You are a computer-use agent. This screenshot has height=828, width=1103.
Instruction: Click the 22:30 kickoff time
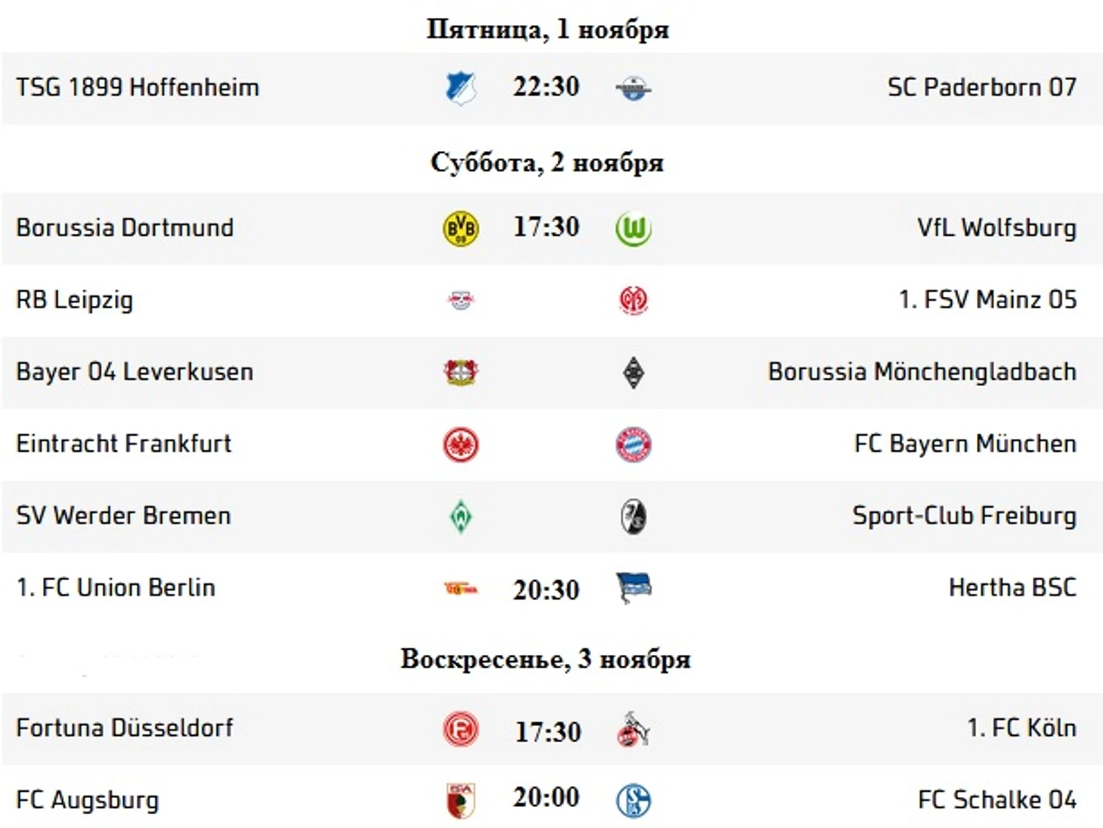tap(546, 86)
